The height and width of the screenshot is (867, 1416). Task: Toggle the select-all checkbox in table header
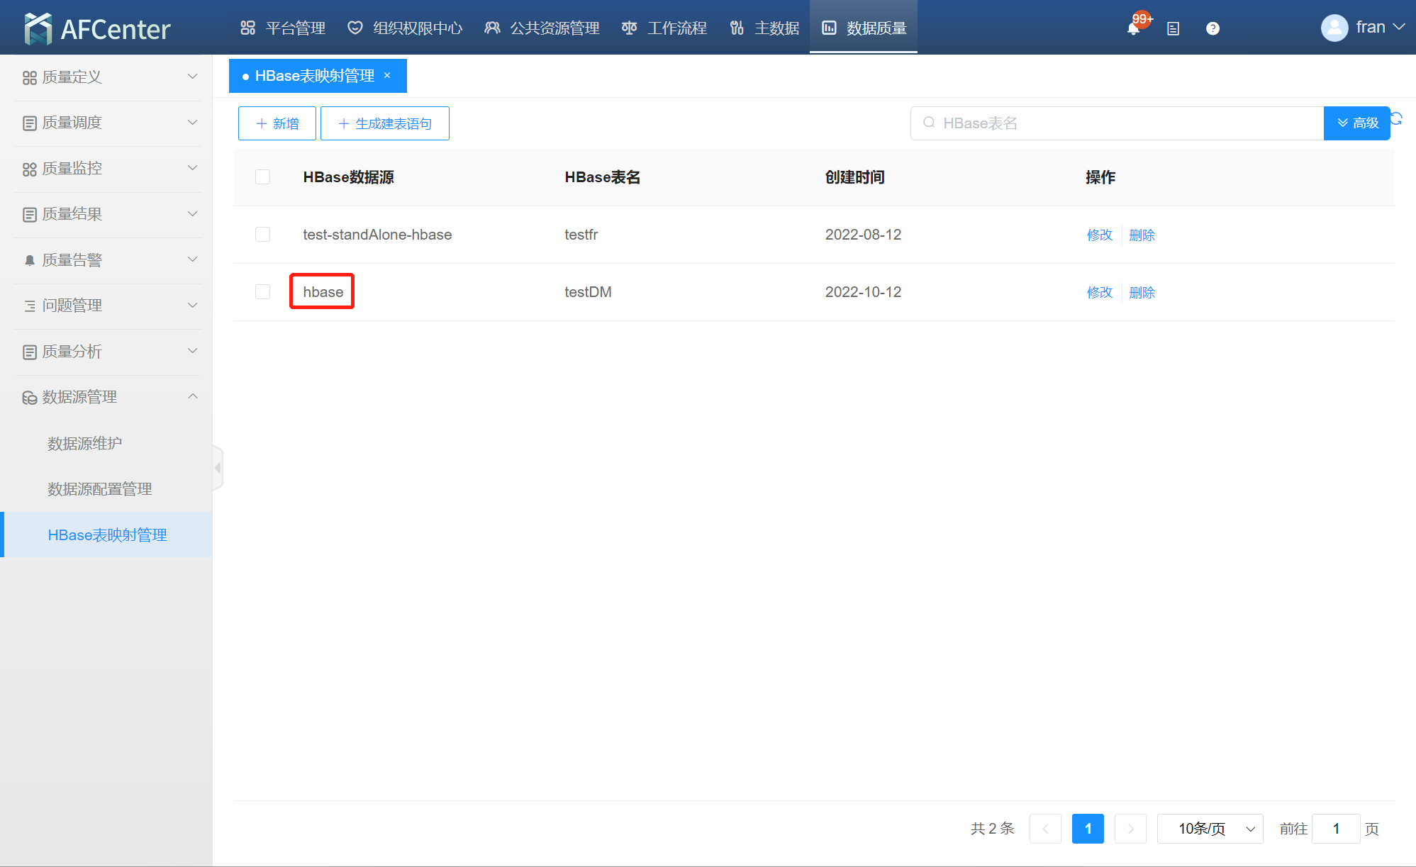pos(262,177)
